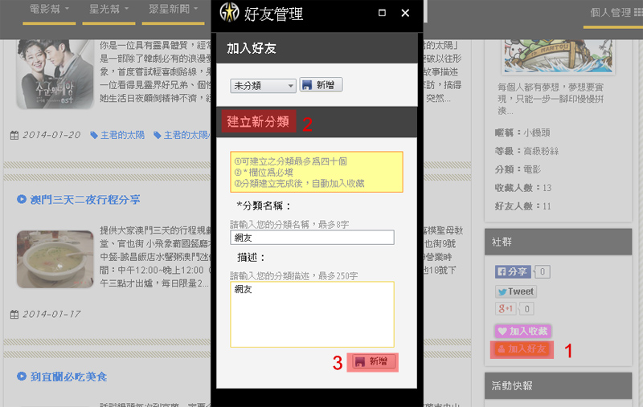Click the Google +1 button
Viewport: 643px width, 407px height.
tap(506, 308)
